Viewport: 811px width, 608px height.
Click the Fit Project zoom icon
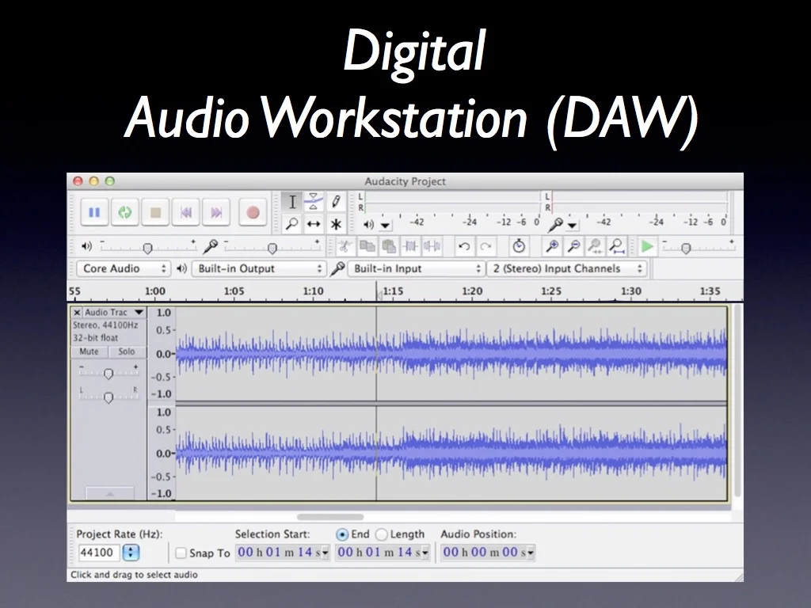coord(616,247)
